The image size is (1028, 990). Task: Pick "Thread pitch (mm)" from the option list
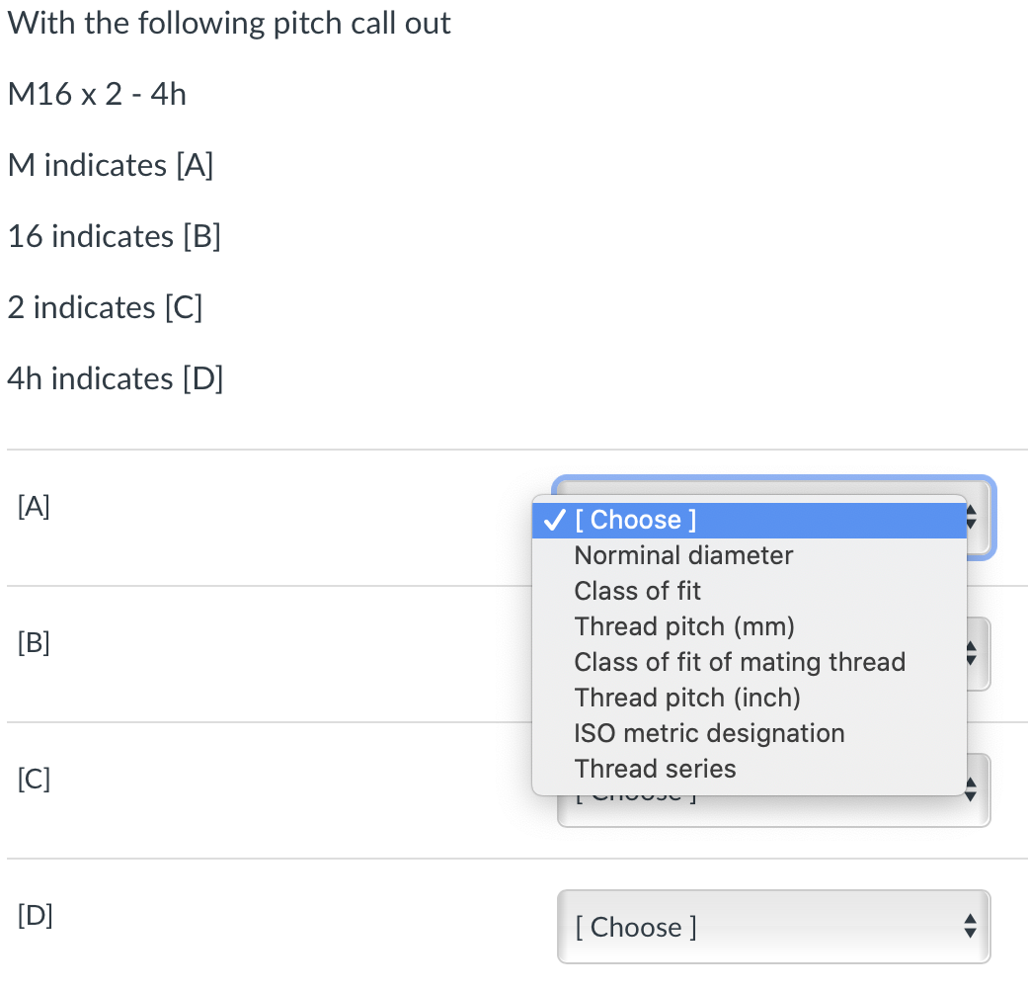pos(684,626)
